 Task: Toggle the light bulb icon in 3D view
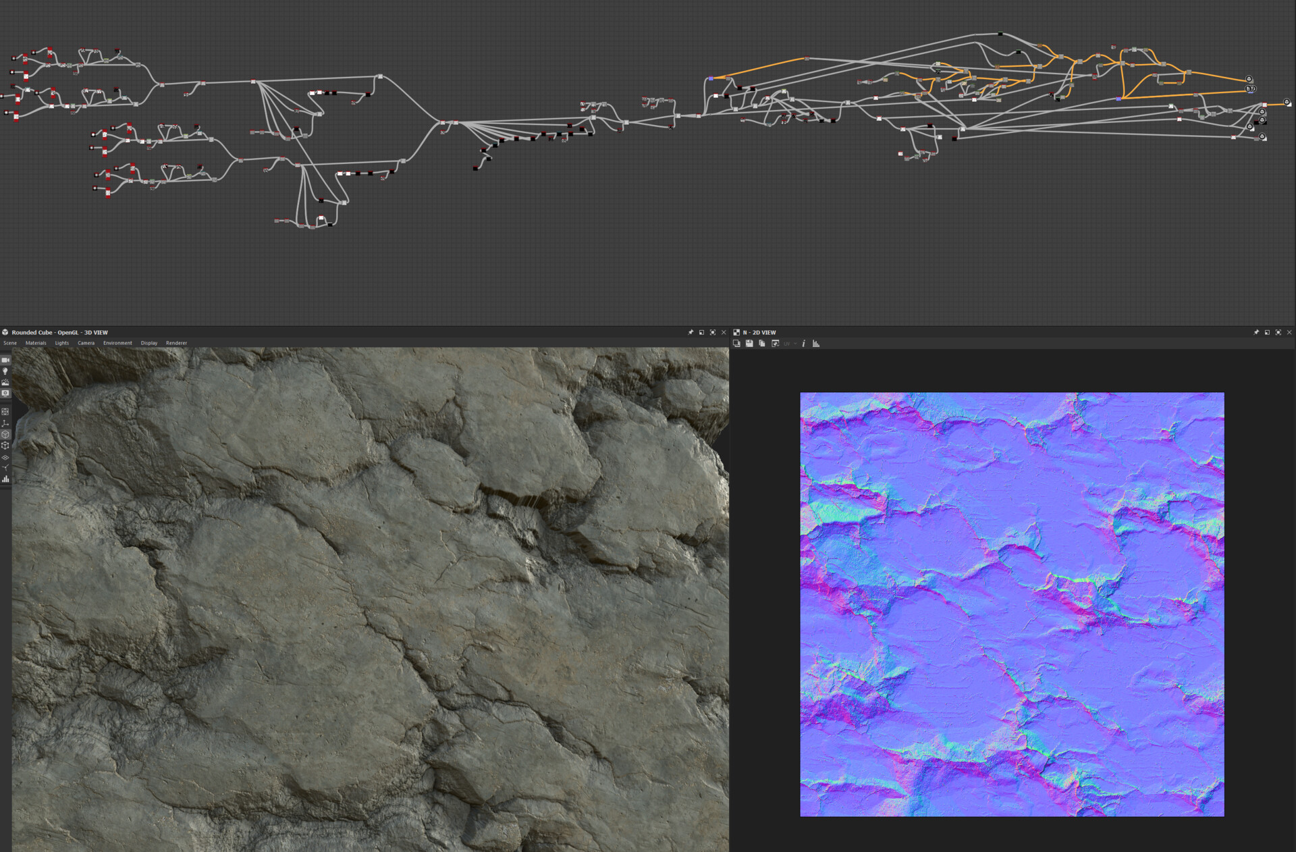[5, 371]
